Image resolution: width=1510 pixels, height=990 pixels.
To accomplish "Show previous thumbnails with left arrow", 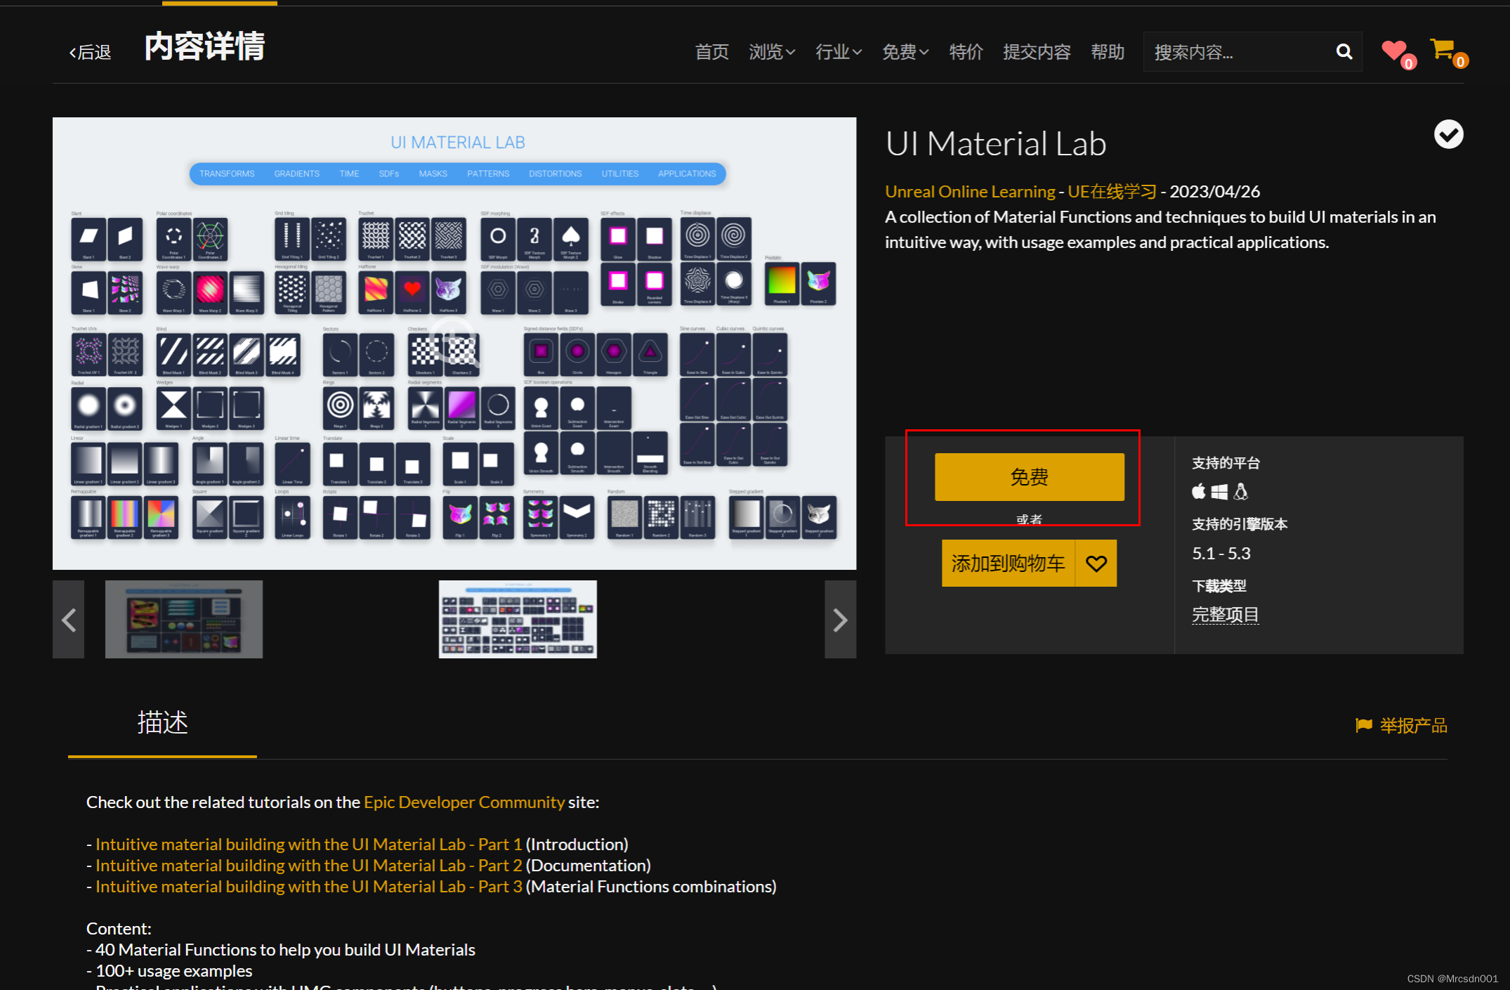I will pos(68,619).
